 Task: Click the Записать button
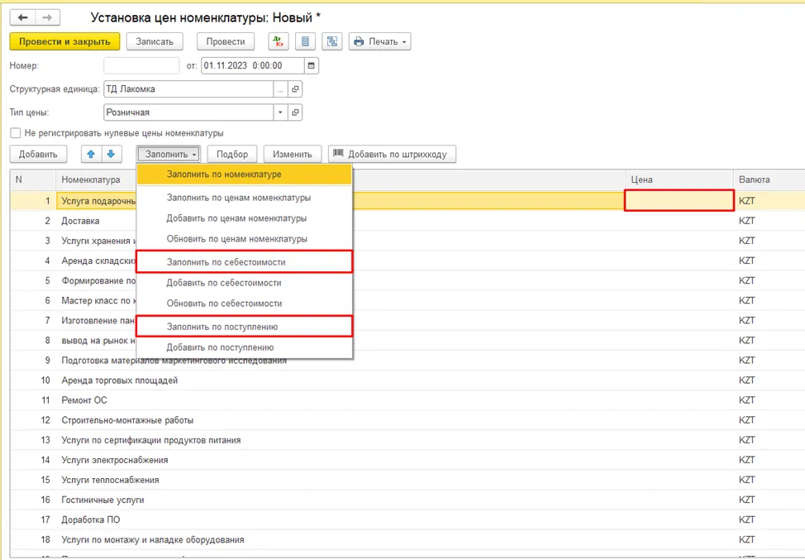[155, 41]
